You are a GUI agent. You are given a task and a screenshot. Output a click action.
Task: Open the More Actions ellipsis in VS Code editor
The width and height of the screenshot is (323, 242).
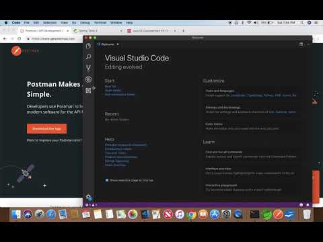(x=309, y=44)
